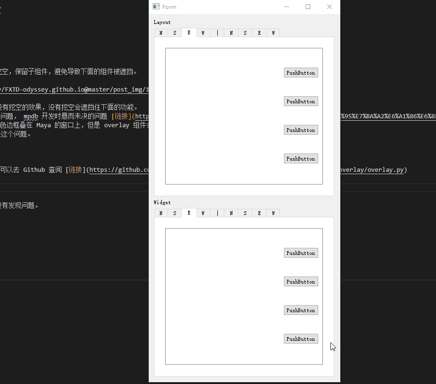436x384 pixels.
Task: Switch to the "W" tab under Layout
Action: [x=203, y=32]
